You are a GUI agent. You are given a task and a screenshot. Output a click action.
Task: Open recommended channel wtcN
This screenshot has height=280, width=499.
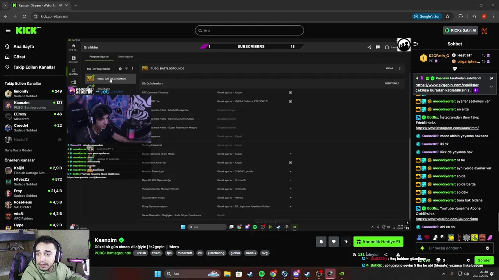pos(33,216)
